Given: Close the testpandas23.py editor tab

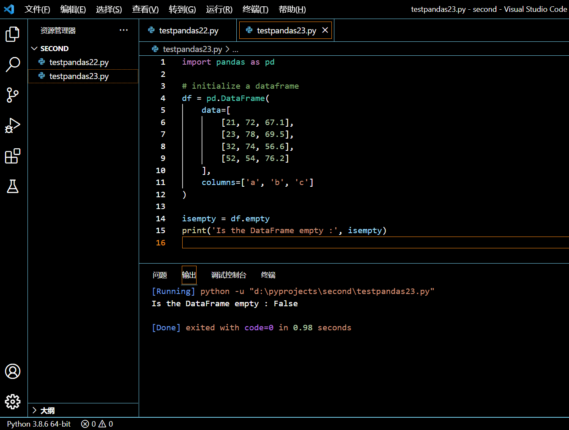Looking at the screenshot, I should click(325, 30).
